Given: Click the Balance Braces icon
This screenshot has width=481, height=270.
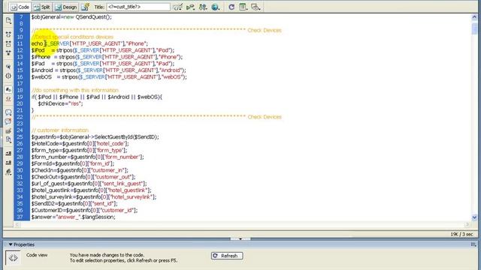Looking at the screenshot, I should coord(8,76).
